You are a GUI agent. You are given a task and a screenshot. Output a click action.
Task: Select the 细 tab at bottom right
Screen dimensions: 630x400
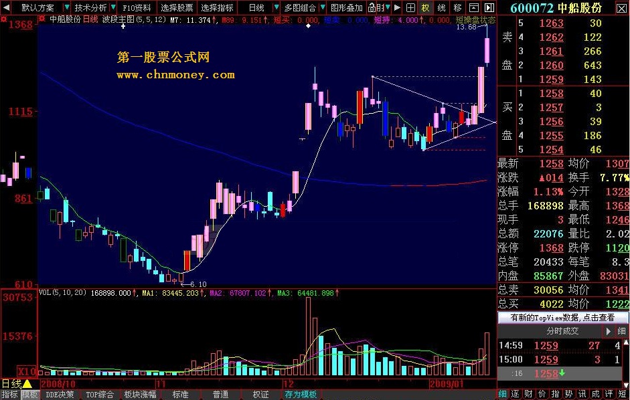click(503, 394)
